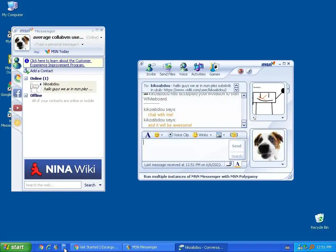Collapse the Offline group
The width and height of the screenshot is (336, 252).
click(x=26, y=95)
